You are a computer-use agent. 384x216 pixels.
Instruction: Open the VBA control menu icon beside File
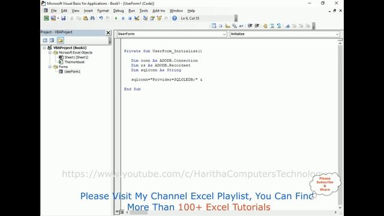(46, 11)
